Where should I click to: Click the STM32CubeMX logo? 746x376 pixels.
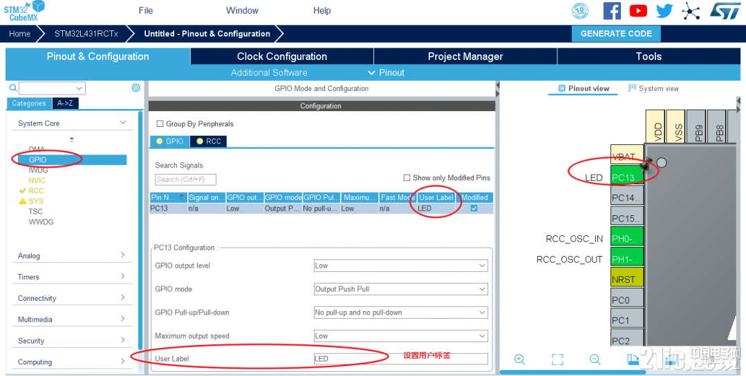pyautogui.click(x=24, y=11)
